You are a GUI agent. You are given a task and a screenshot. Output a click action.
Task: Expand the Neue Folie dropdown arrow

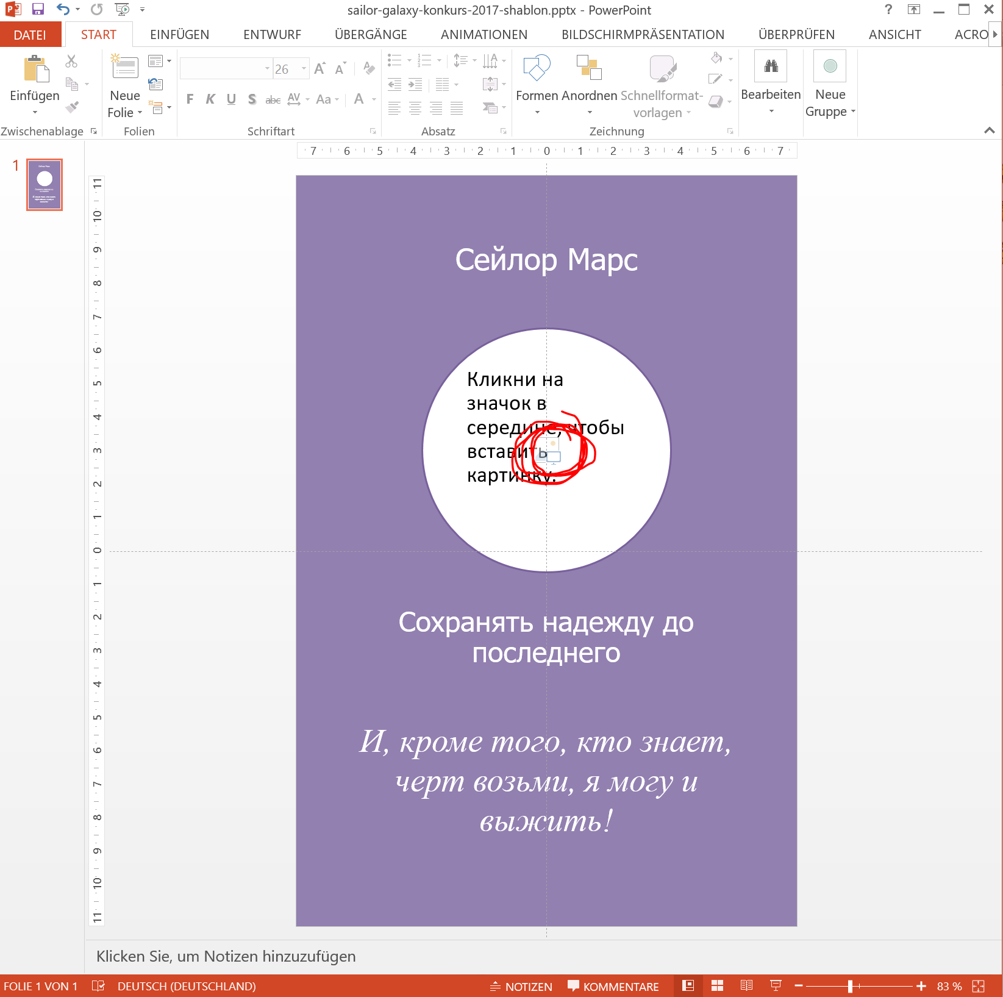[x=140, y=113]
